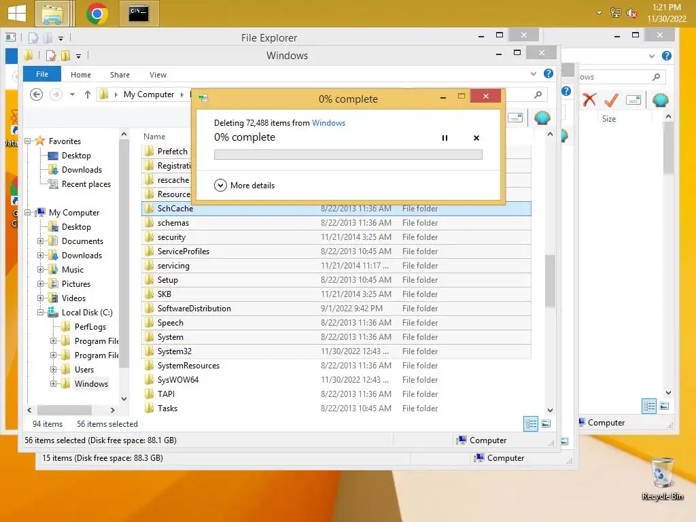Switch to details view in Windows window

point(531,423)
